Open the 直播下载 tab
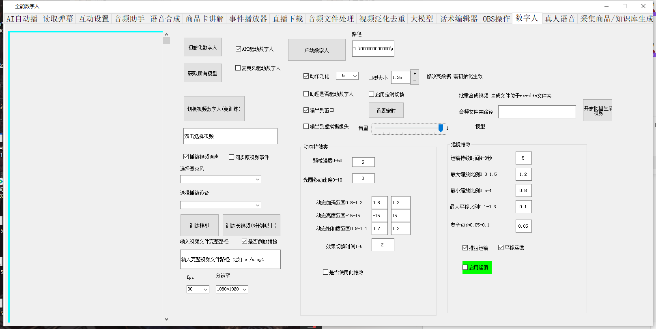656x329 pixels. [288, 19]
